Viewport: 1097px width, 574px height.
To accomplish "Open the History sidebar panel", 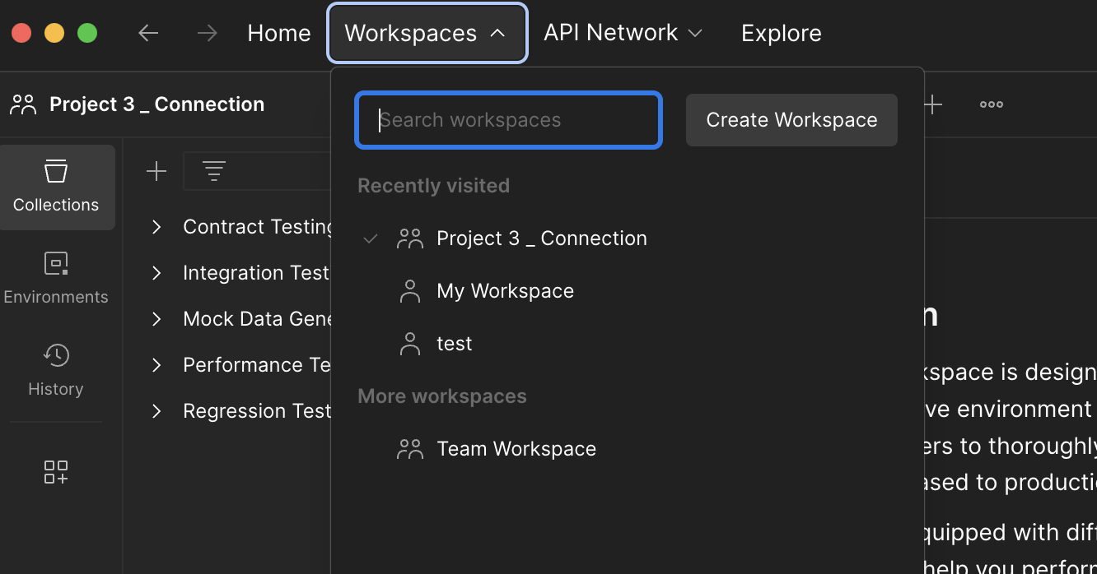I will point(56,370).
